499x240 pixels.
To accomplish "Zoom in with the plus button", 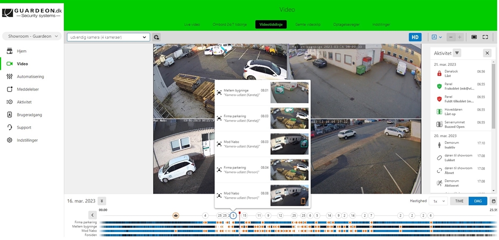I will pos(460,37).
